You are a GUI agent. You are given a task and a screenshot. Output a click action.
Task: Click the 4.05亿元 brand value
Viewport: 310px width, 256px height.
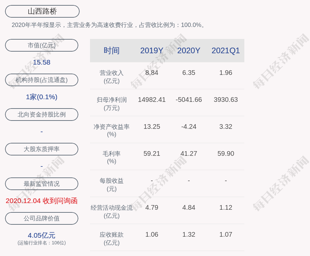(41, 235)
